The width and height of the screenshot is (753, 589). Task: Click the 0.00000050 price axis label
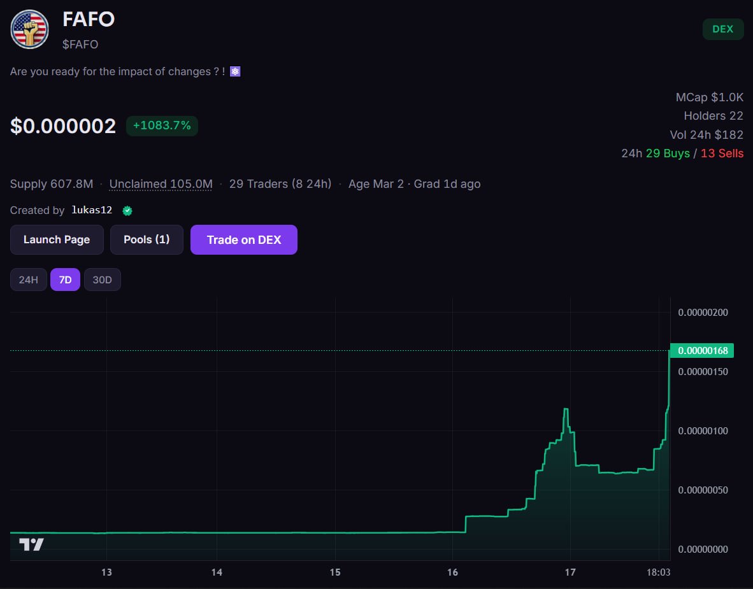pyautogui.click(x=703, y=490)
